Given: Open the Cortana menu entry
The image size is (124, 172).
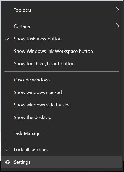Looking at the screenshot, I should pos(62,26).
